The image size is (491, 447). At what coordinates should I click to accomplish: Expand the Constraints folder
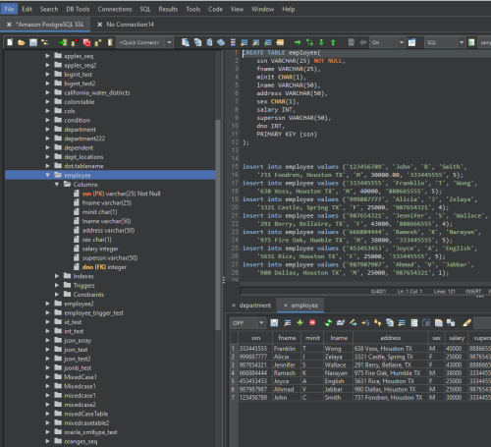[57, 295]
